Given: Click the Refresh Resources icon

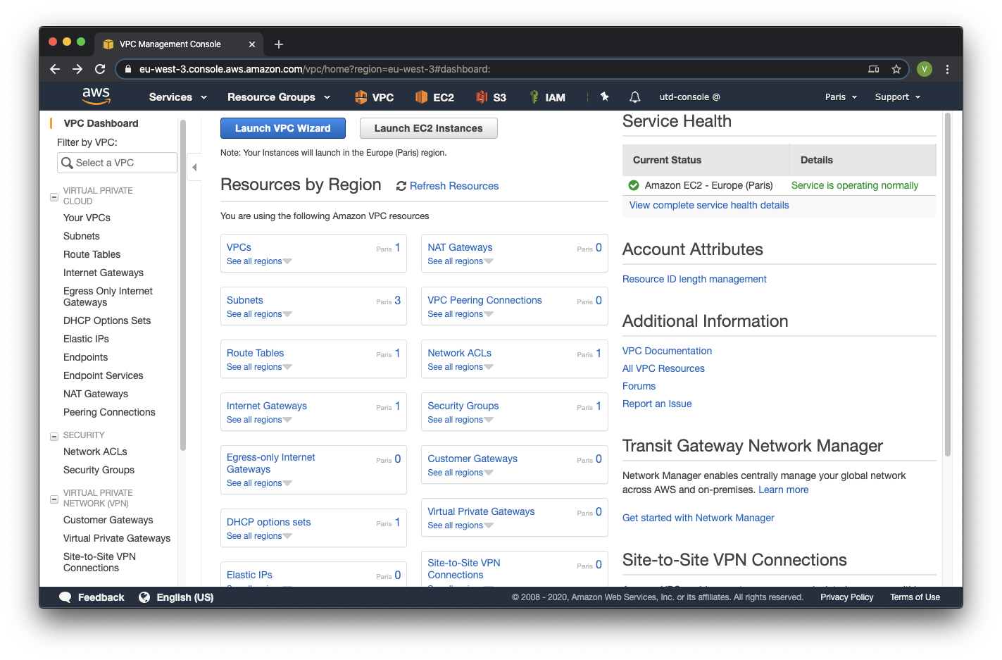Looking at the screenshot, I should coord(401,186).
